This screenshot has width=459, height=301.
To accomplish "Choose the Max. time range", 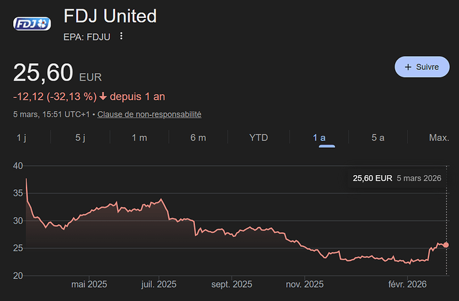I will point(438,138).
